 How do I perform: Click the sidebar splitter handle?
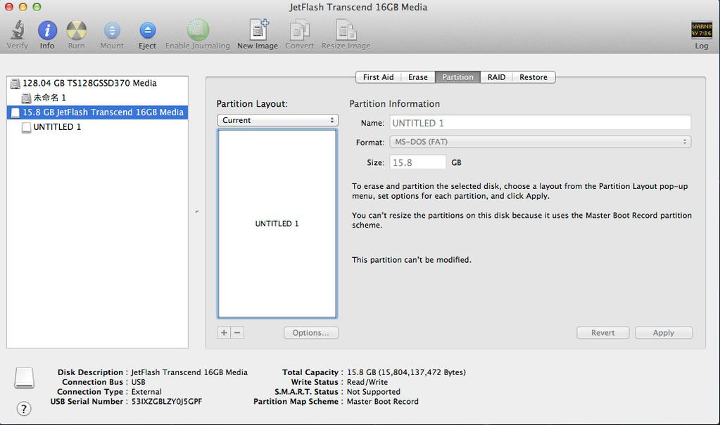click(x=197, y=212)
